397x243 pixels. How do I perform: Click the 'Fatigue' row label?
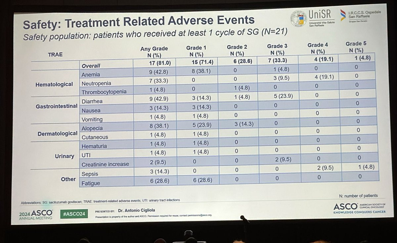(x=90, y=183)
